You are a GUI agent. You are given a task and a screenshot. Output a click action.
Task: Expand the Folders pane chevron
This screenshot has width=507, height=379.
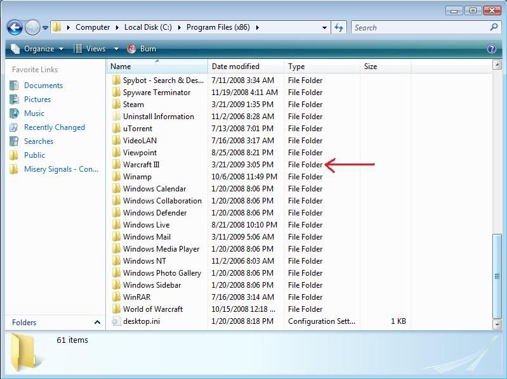pyautogui.click(x=97, y=322)
